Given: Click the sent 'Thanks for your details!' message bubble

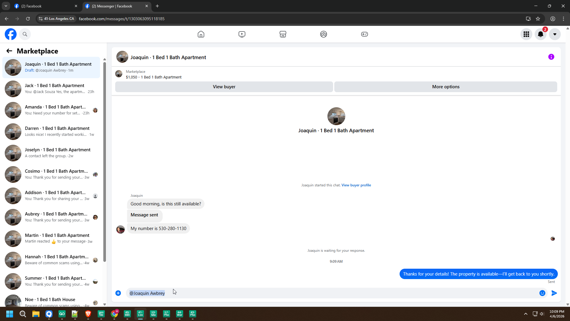Looking at the screenshot, I should [479, 274].
